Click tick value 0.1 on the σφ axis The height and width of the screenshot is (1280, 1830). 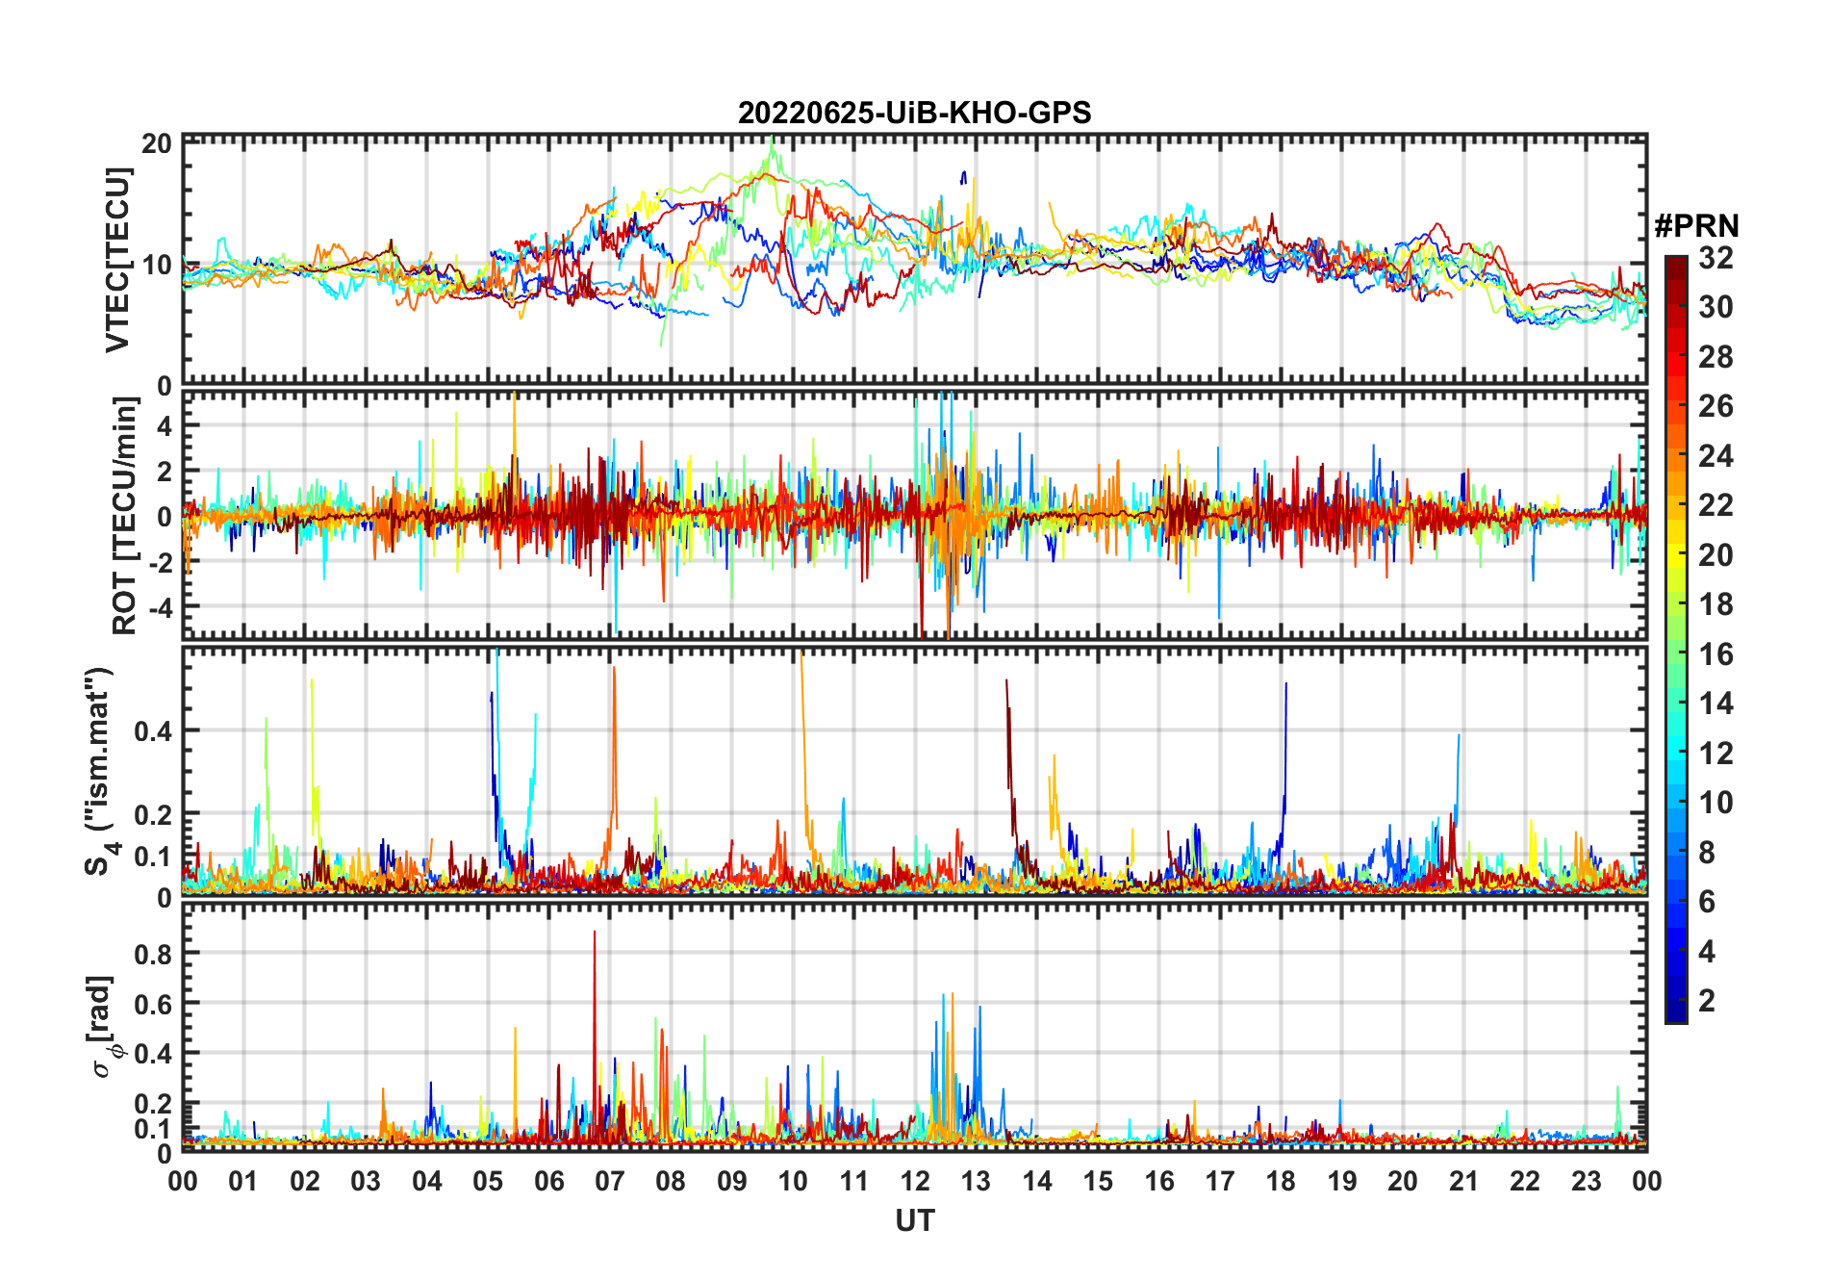[x=153, y=1128]
